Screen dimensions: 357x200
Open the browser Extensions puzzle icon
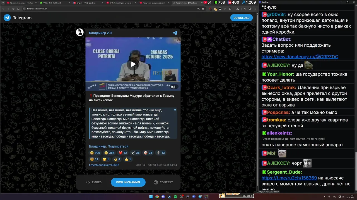[x=230, y=9]
